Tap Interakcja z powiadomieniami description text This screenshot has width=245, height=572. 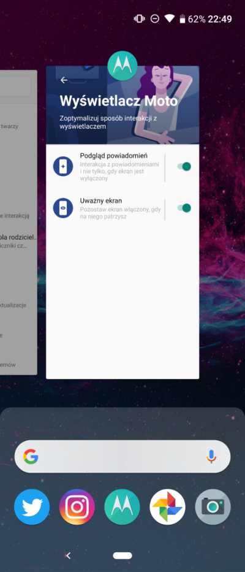[x=119, y=172]
